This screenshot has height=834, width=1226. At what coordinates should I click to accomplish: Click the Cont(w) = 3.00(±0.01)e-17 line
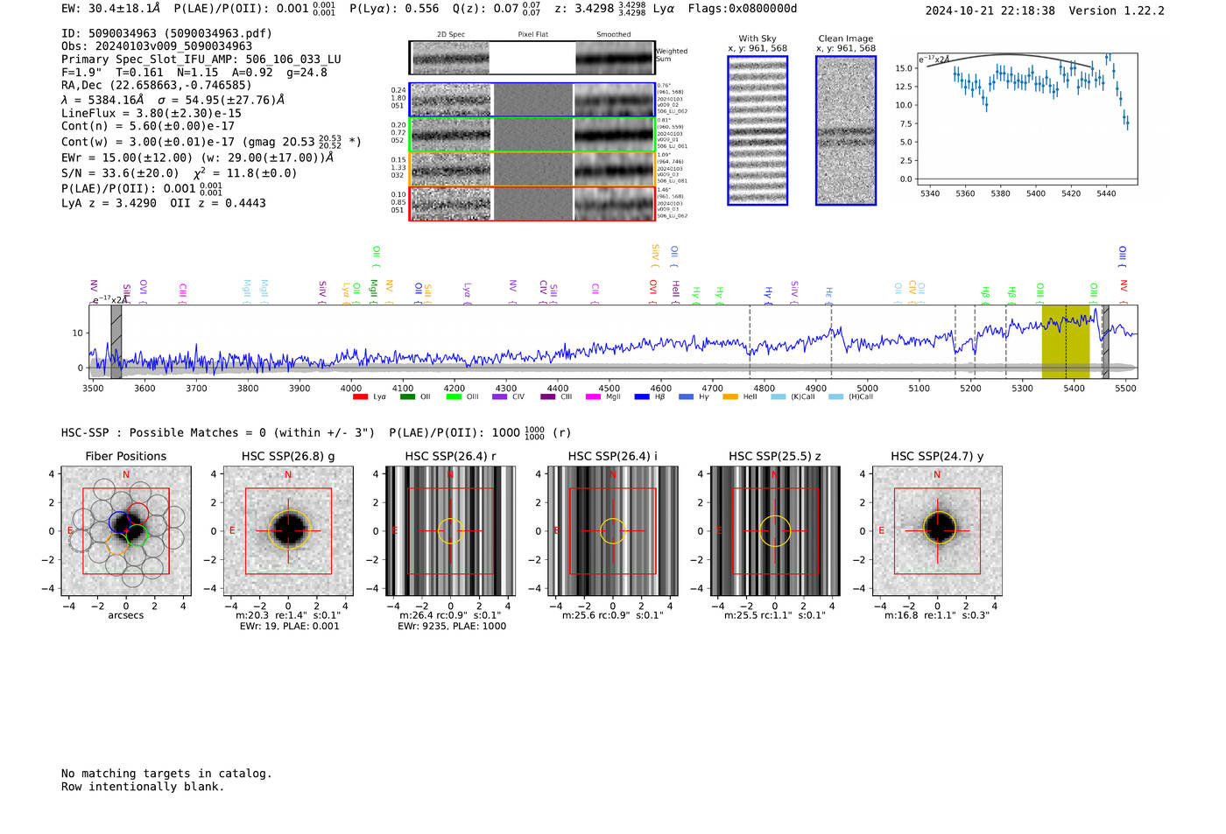coord(211,141)
